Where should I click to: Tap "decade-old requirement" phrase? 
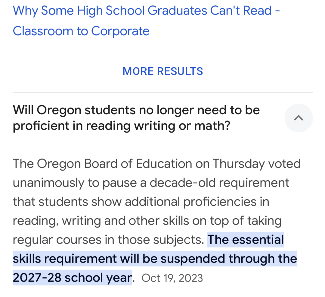(219, 183)
